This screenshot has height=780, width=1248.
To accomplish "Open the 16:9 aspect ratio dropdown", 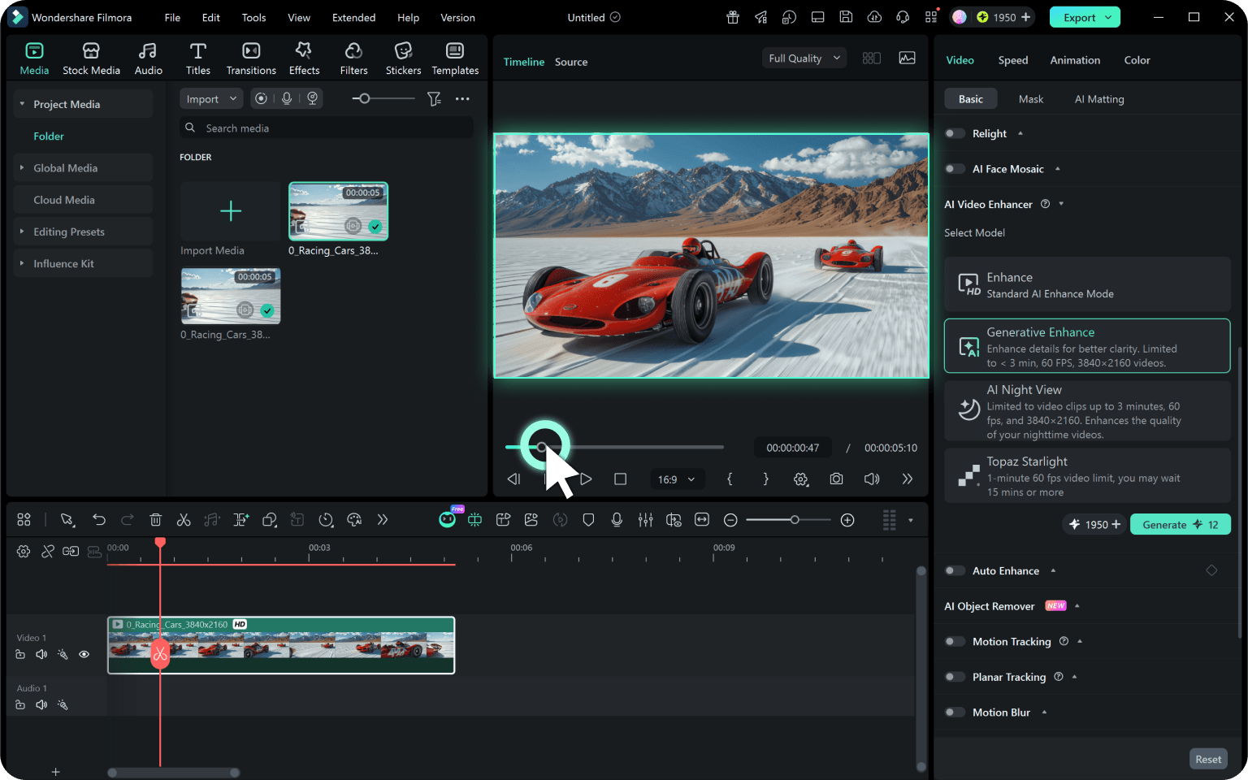I will 676,479.
